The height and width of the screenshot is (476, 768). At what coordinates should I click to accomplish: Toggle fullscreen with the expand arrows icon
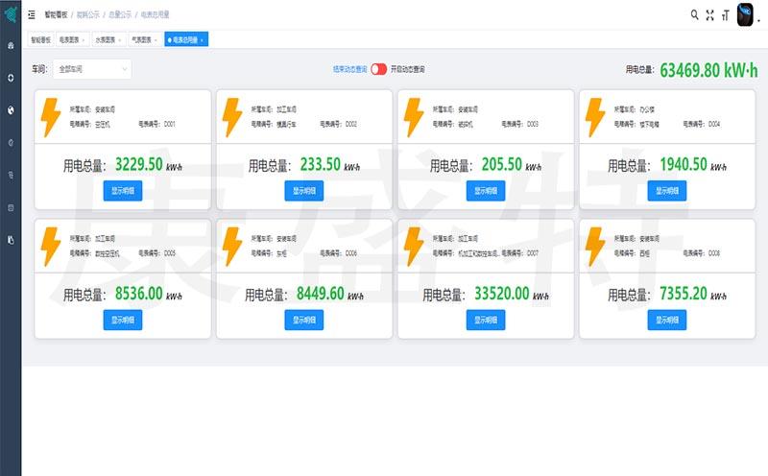click(x=709, y=15)
